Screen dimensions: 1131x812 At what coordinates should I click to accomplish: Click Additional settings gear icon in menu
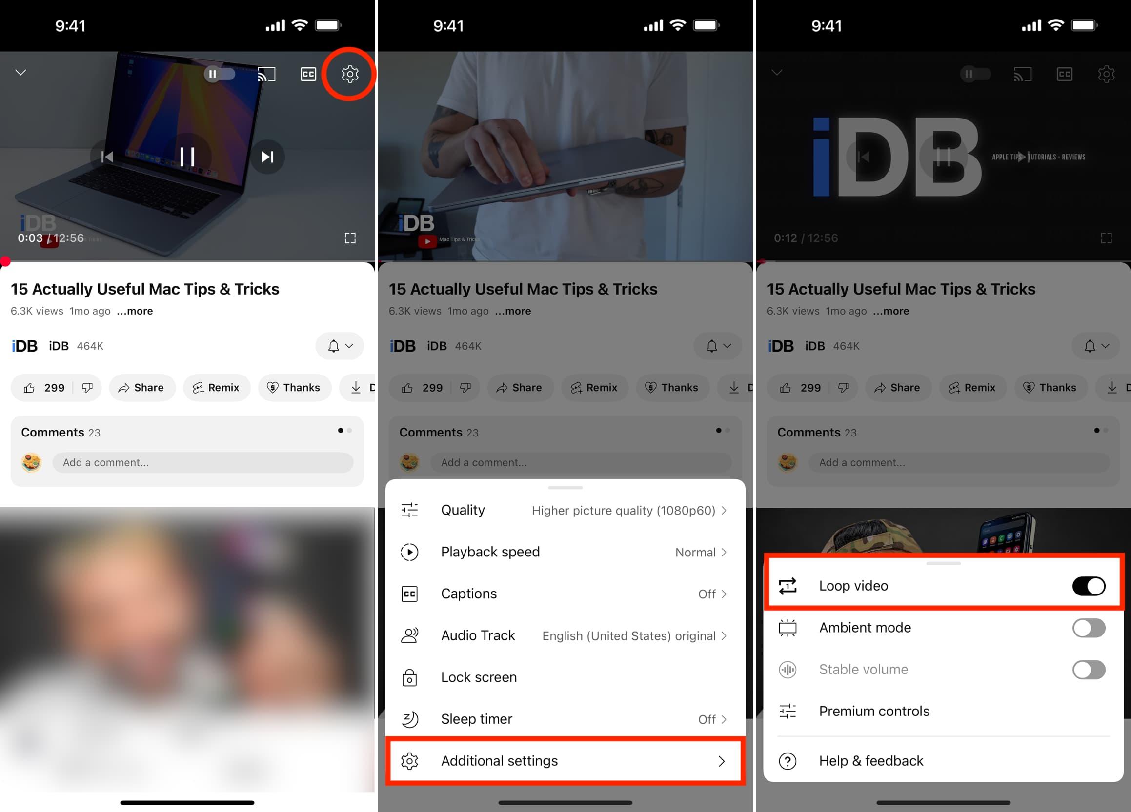(x=409, y=761)
